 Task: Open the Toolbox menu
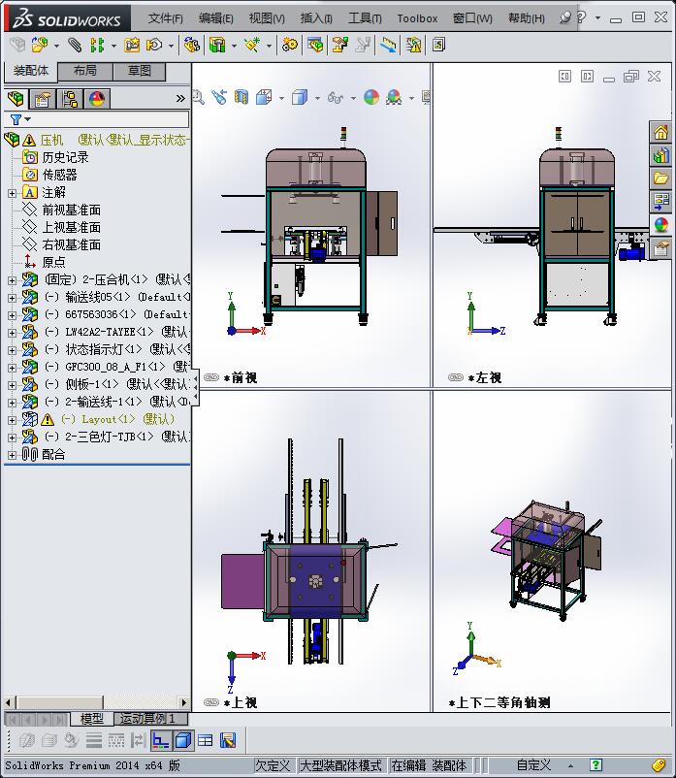(417, 18)
